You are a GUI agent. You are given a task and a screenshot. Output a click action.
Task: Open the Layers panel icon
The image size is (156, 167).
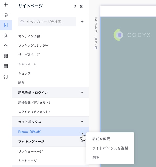point(6,15)
